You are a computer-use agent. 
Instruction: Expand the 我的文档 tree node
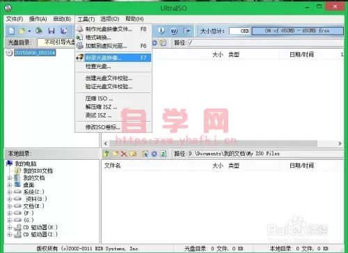pos(10,178)
